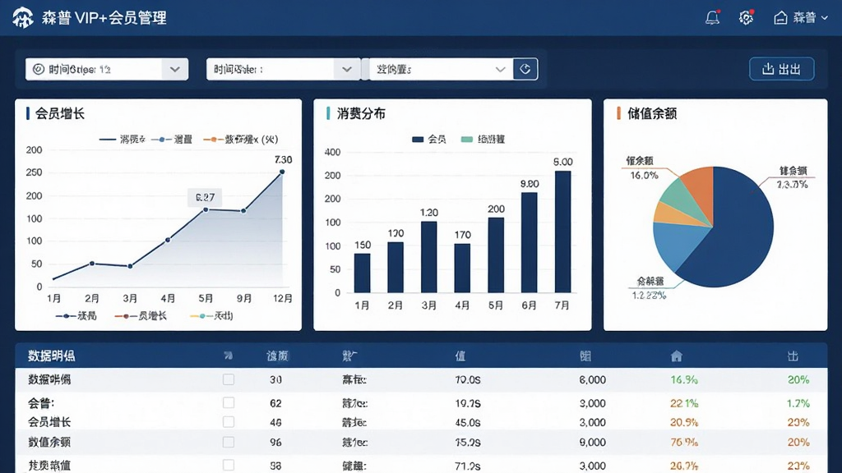Screen dimensions: 842x473
Task: Toggle the orange 员增长 legend below the line chart
Action: coord(141,316)
